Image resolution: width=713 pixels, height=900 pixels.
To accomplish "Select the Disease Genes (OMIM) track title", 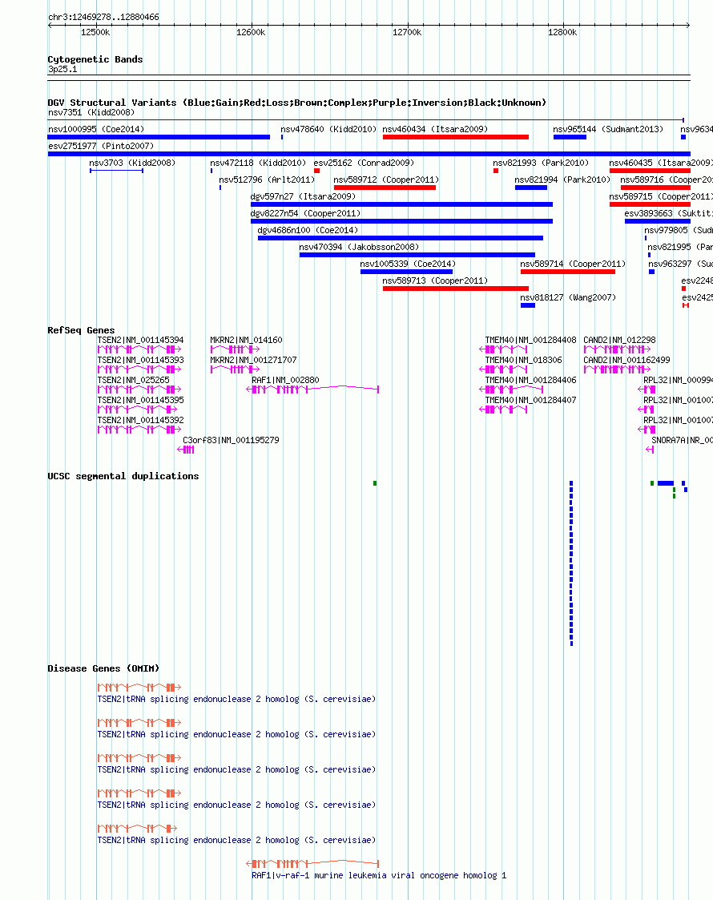I will click(103, 668).
